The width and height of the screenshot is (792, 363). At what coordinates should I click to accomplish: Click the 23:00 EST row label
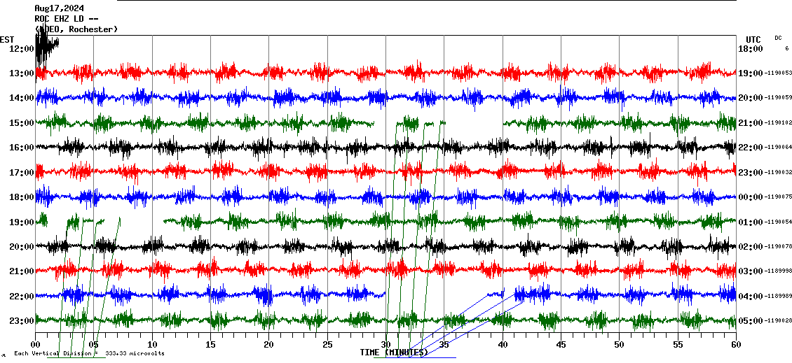tap(22, 321)
